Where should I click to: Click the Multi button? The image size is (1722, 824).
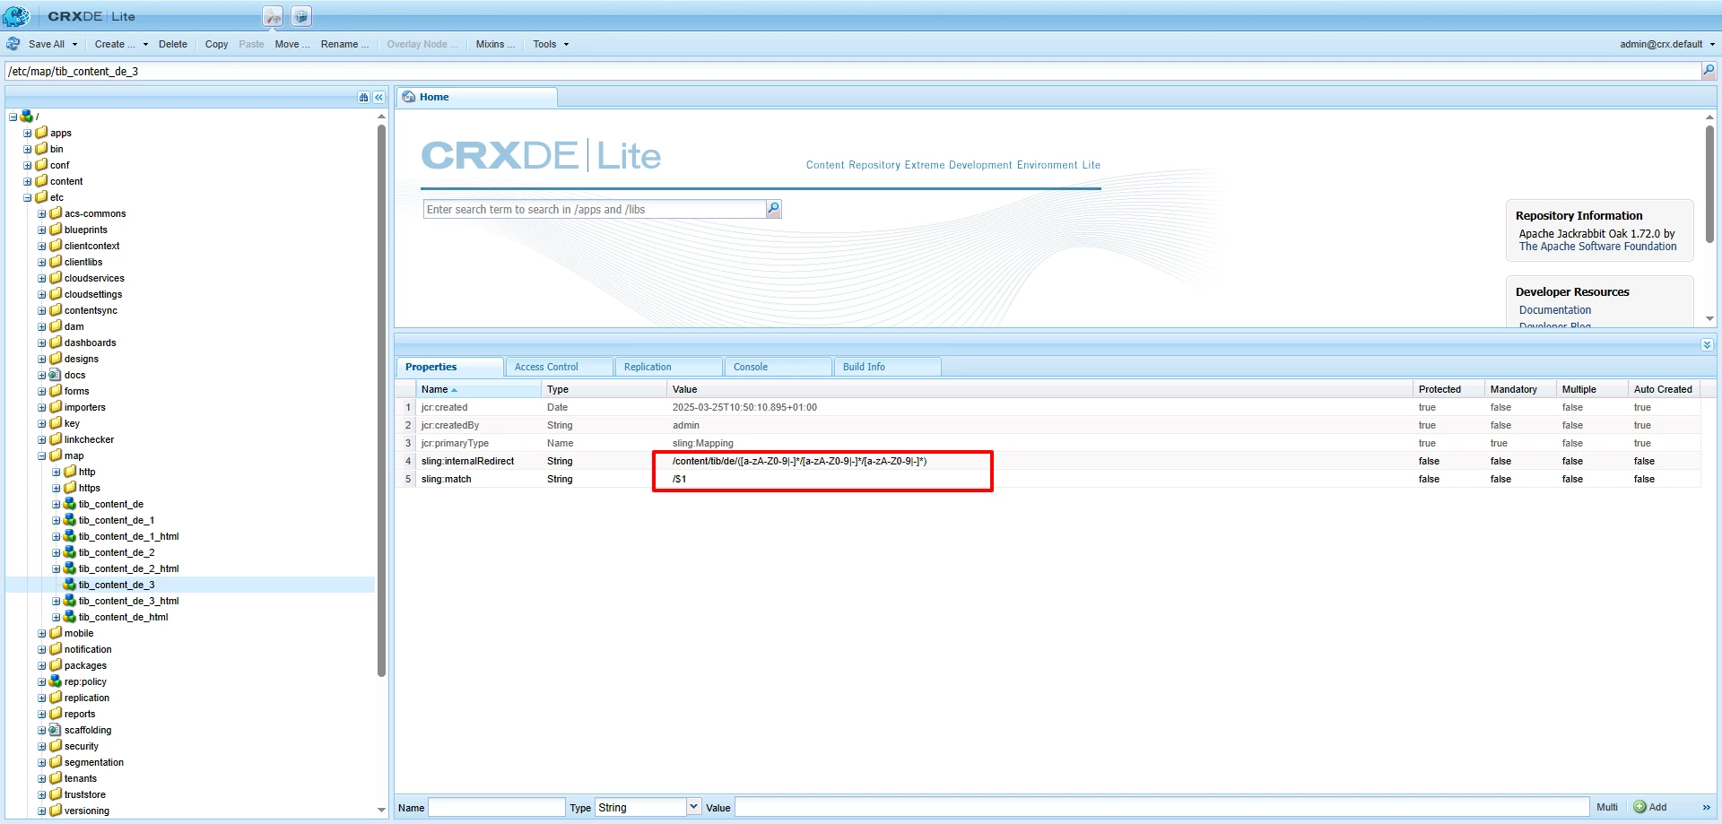coord(1607,807)
